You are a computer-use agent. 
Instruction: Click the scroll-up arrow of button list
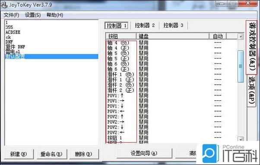pos(241,36)
